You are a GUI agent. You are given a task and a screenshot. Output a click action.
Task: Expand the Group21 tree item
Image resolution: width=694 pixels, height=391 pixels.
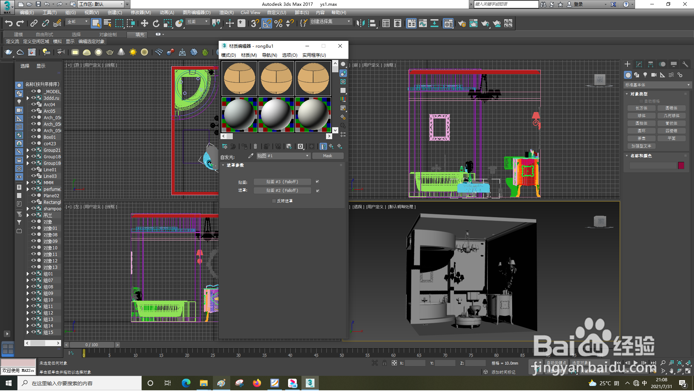(28, 150)
